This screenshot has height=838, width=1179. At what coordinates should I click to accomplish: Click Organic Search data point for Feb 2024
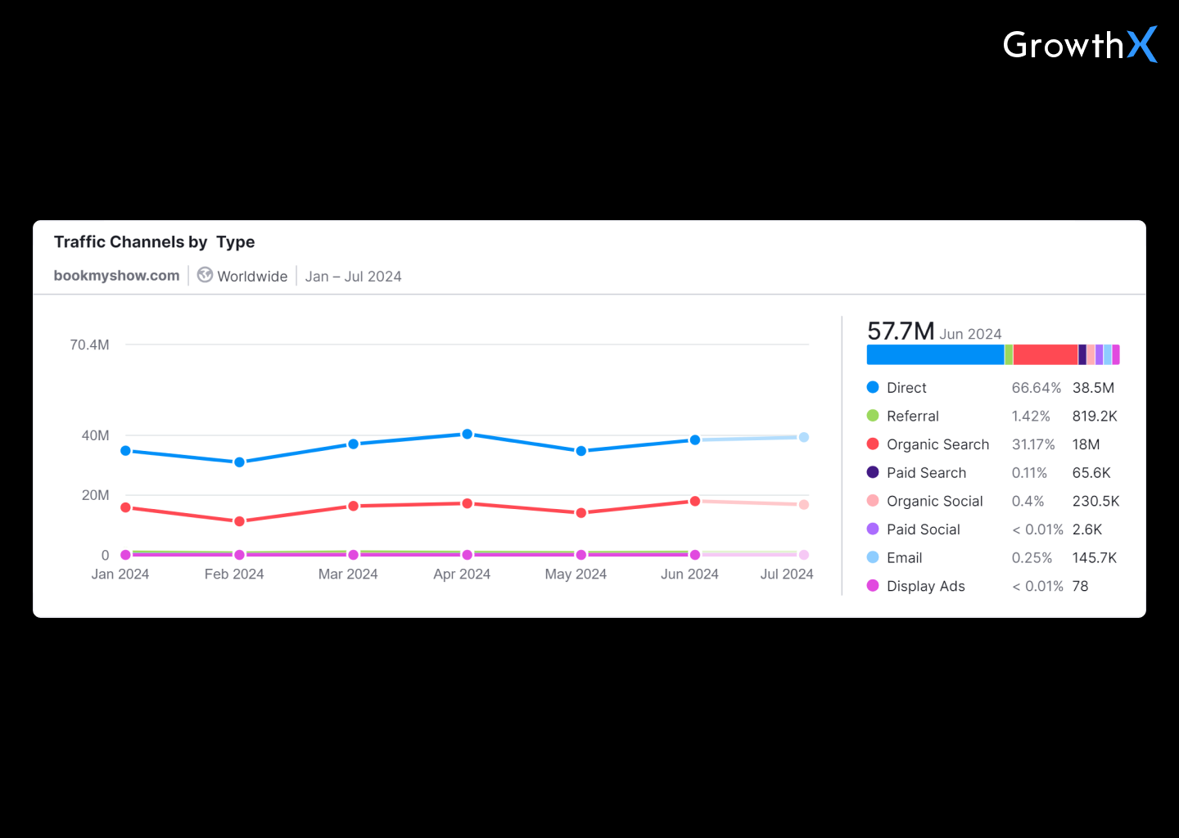239,521
